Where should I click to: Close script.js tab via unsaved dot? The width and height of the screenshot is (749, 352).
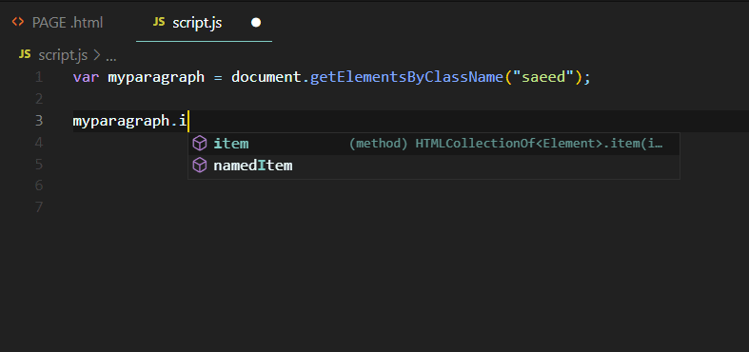pyautogui.click(x=256, y=23)
